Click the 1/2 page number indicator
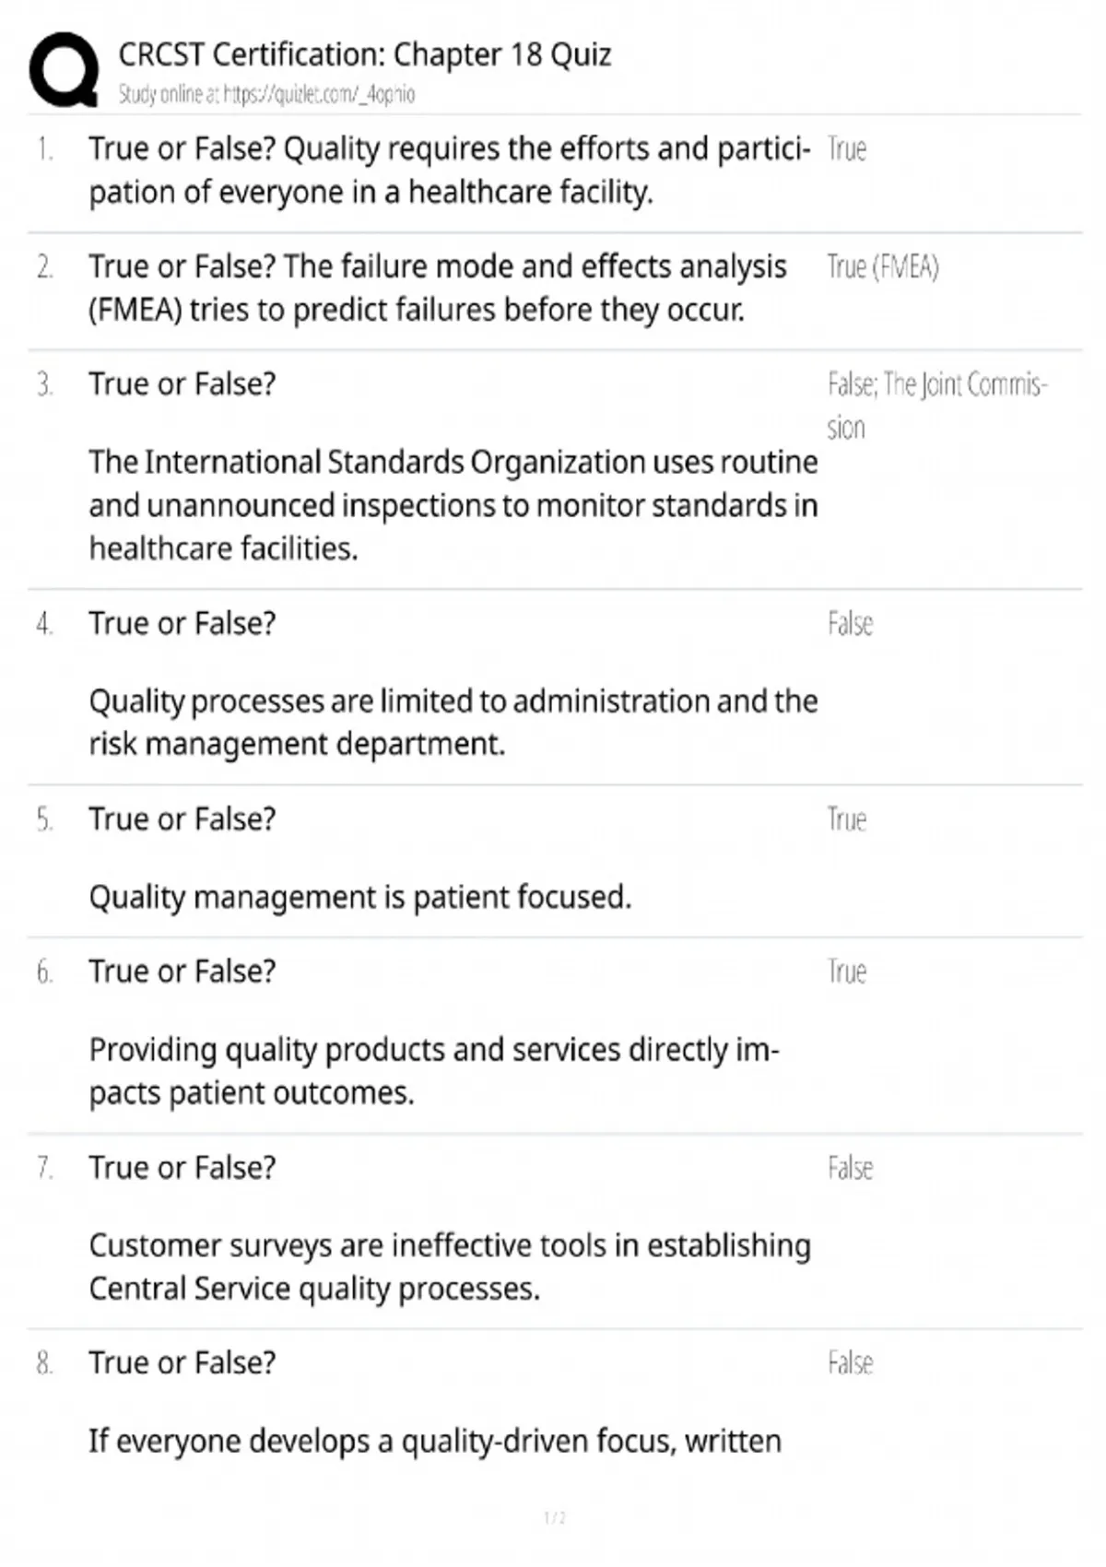The image size is (1106, 1567). 555,1518
